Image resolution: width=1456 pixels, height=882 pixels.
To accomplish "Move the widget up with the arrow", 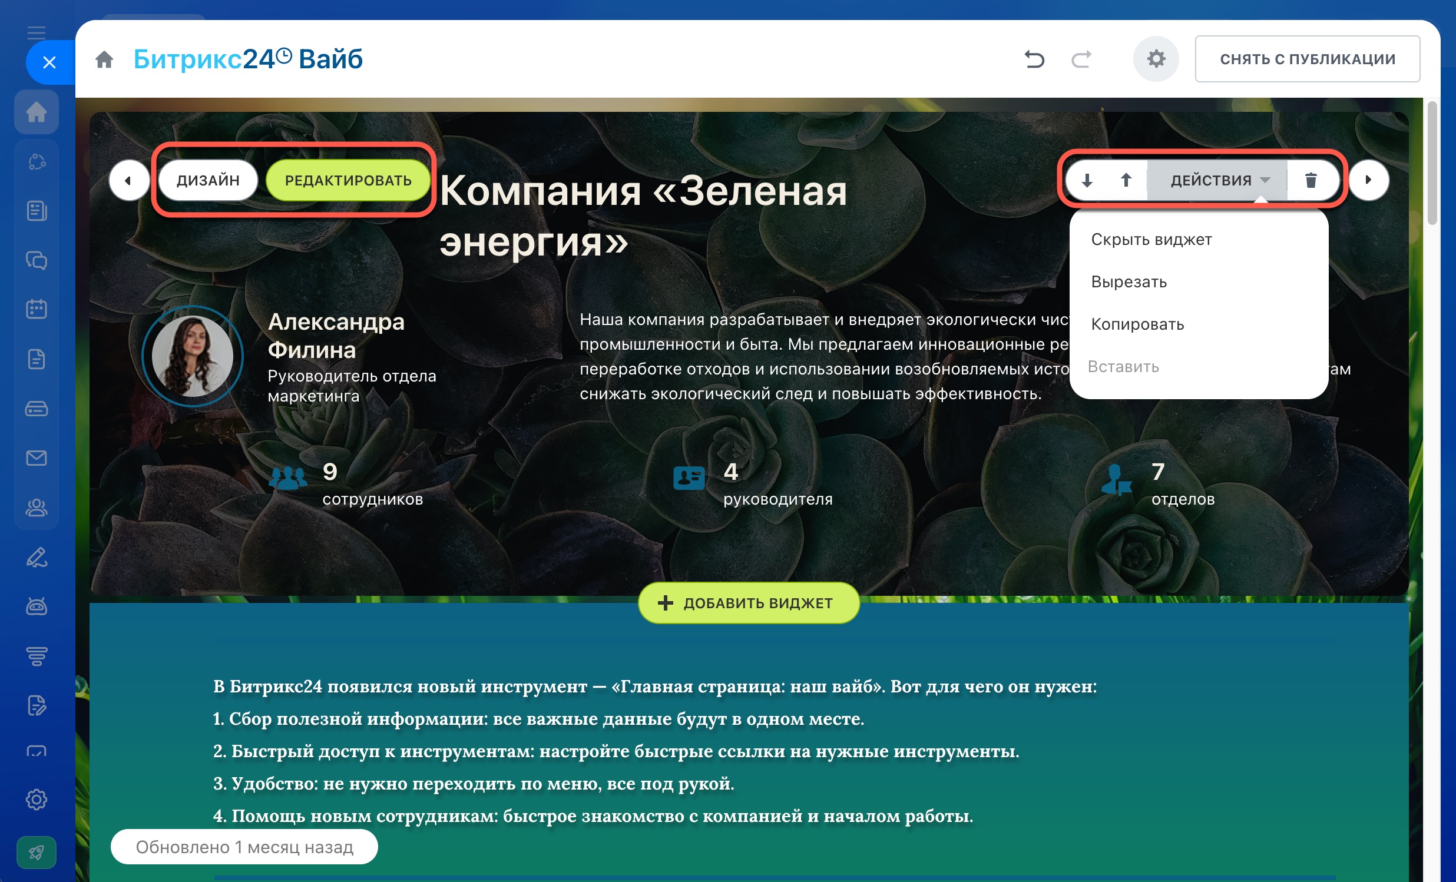I will pos(1126,180).
